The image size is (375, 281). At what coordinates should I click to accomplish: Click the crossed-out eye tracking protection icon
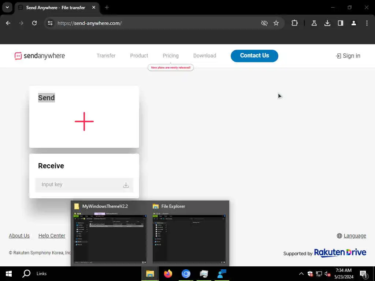[264, 23]
